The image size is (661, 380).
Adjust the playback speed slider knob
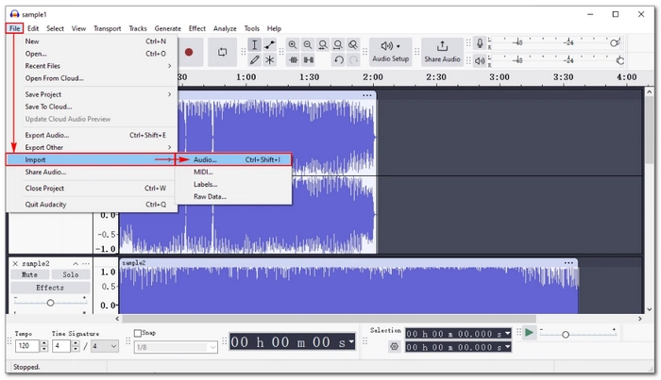pyautogui.click(x=566, y=335)
